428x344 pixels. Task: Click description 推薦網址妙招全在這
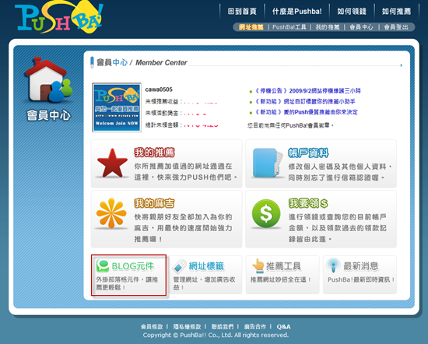pos(281,279)
